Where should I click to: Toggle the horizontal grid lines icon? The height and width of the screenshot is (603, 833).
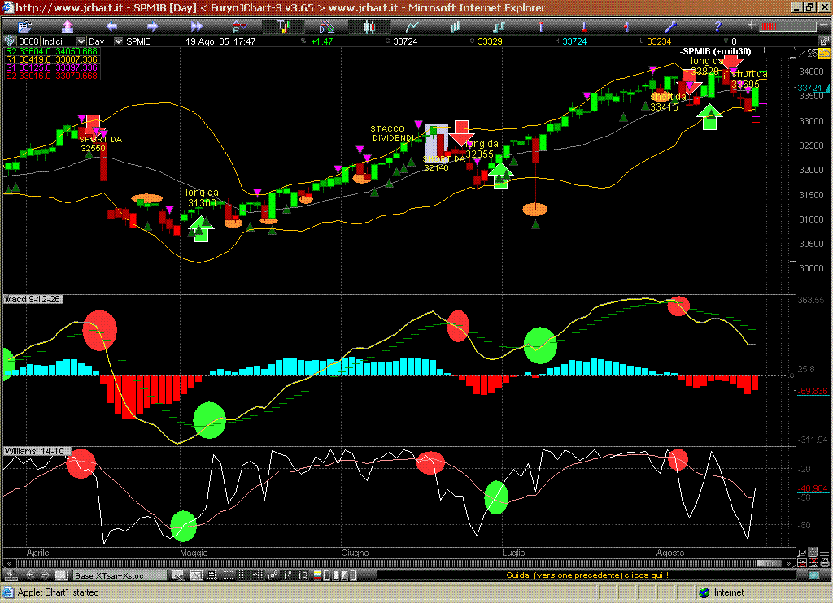[x=229, y=575]
